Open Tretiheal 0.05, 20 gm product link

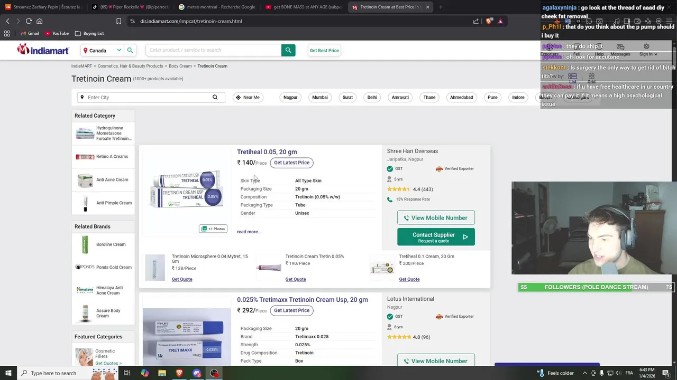pyautogui.click(x=267, y=152)
